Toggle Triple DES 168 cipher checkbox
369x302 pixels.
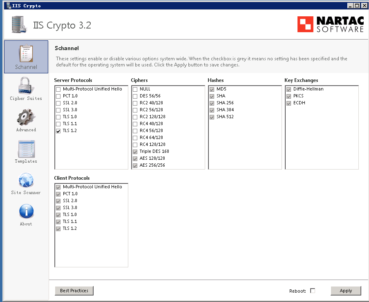[135, 152]
